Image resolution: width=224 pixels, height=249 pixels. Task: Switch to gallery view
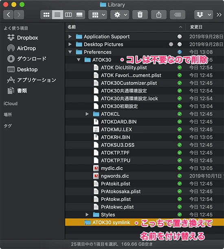point(79,15)
